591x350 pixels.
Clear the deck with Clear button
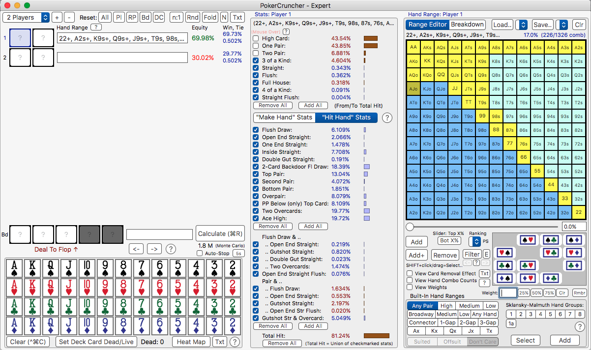tap(28, 342)
